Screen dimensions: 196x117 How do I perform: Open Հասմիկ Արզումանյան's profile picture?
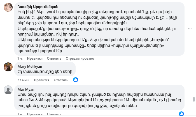coord(8,8)
